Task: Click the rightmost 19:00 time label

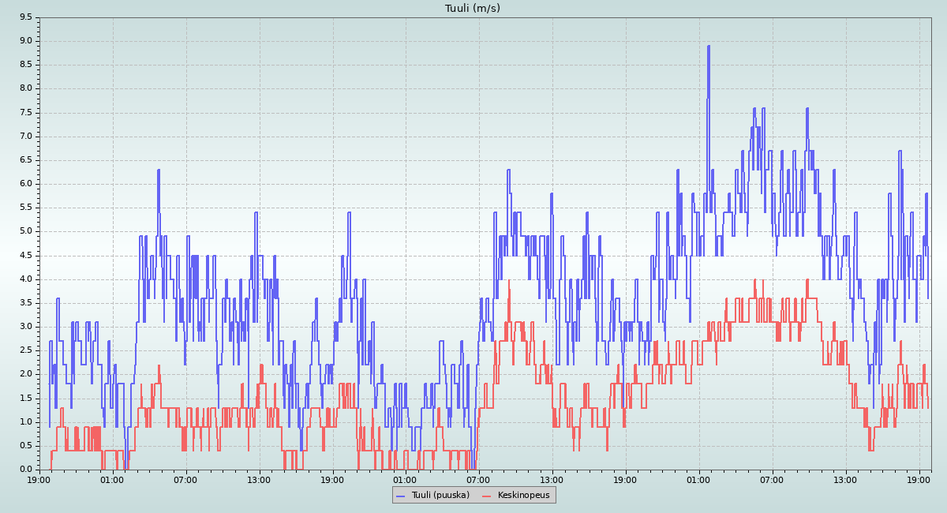Action: [919, 479]
